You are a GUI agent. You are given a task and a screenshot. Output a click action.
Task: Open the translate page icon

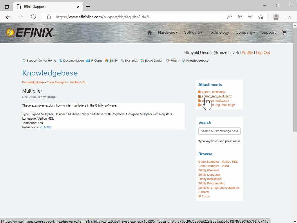240,17
